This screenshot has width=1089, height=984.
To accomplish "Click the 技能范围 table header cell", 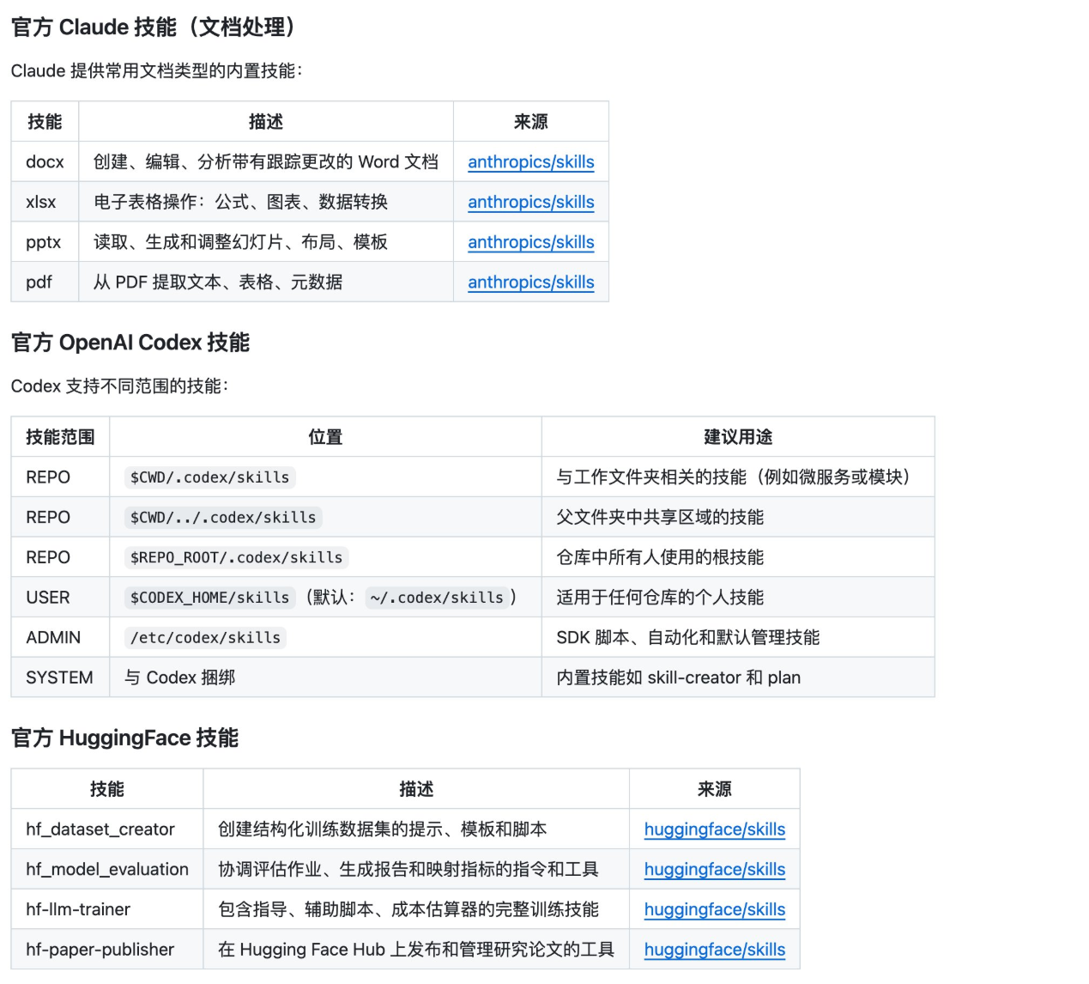I will 60,437.
